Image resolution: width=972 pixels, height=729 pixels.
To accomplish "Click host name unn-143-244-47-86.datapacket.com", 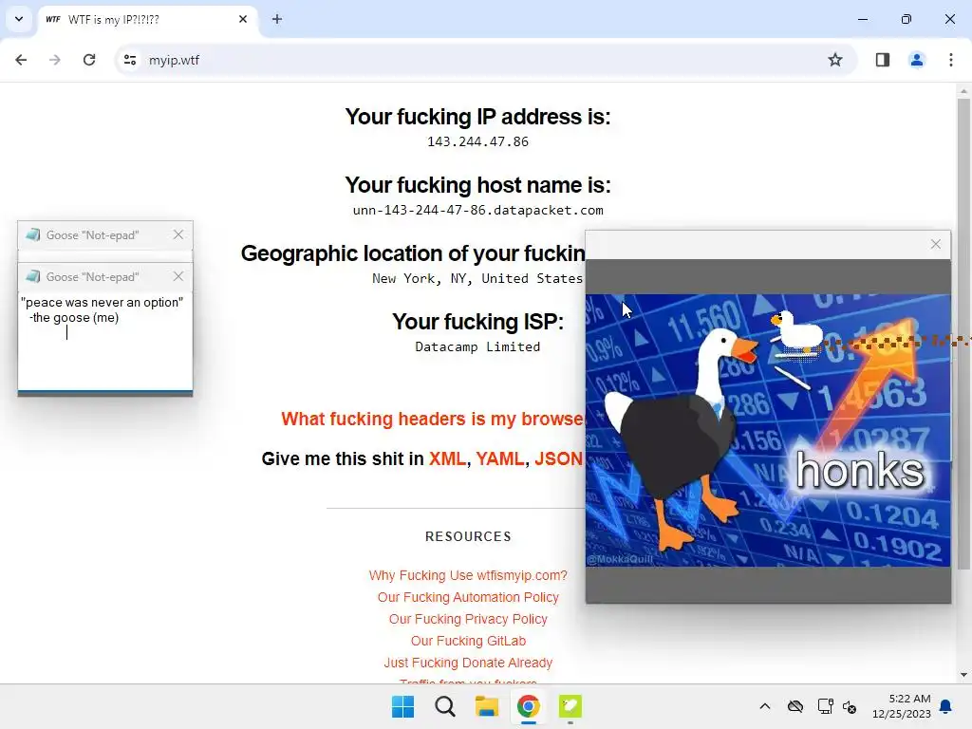I will coord(478,210).
